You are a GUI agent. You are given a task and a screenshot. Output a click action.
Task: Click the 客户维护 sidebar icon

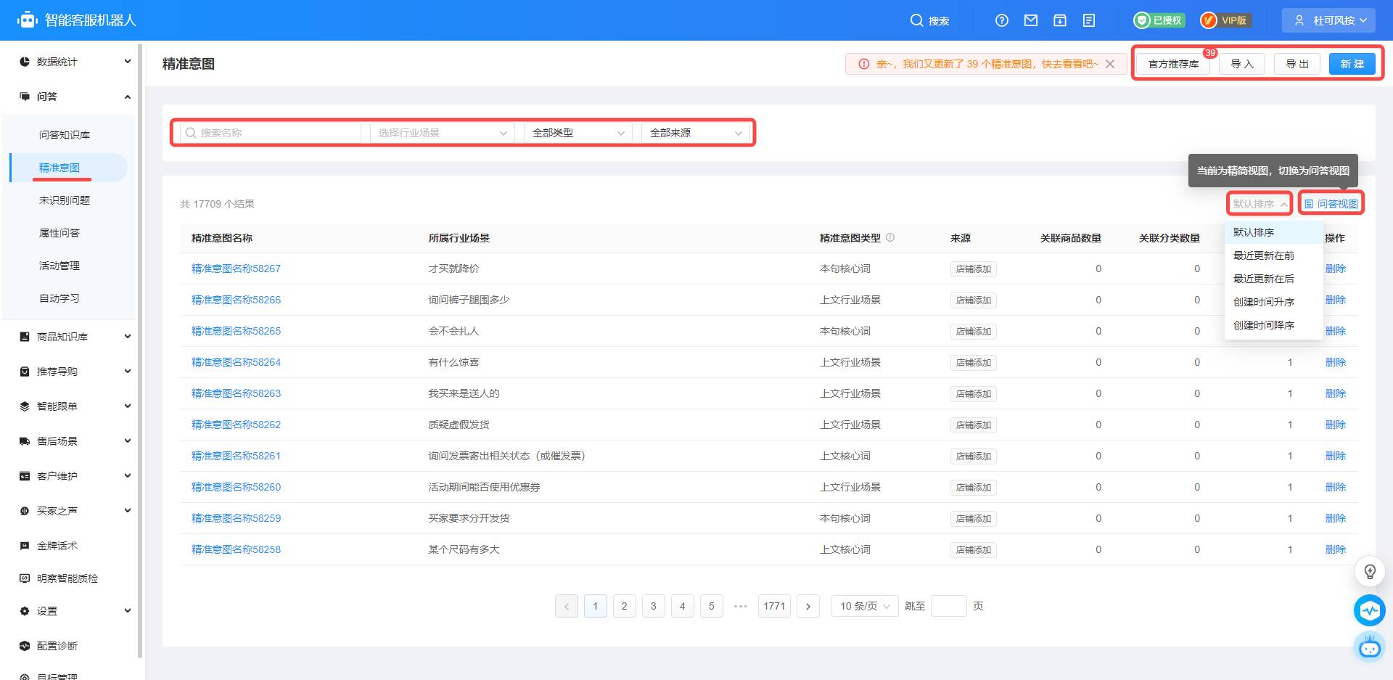(25, 476)
